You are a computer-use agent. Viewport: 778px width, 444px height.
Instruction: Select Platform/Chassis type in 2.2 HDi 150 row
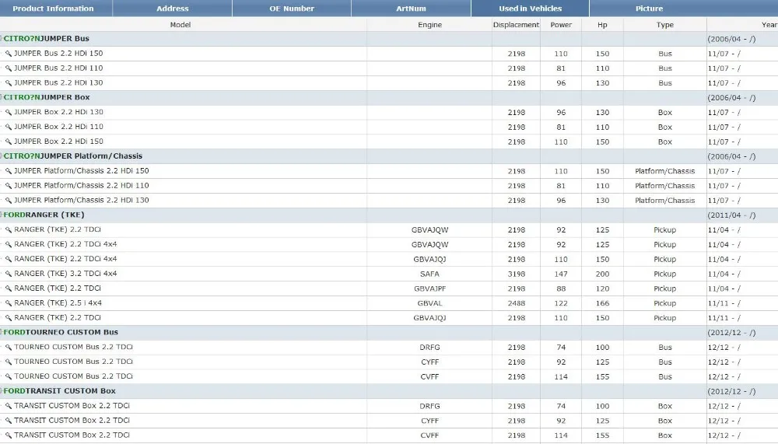[665, 171]
